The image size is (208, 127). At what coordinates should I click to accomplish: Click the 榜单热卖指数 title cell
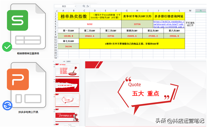point(74,16)
